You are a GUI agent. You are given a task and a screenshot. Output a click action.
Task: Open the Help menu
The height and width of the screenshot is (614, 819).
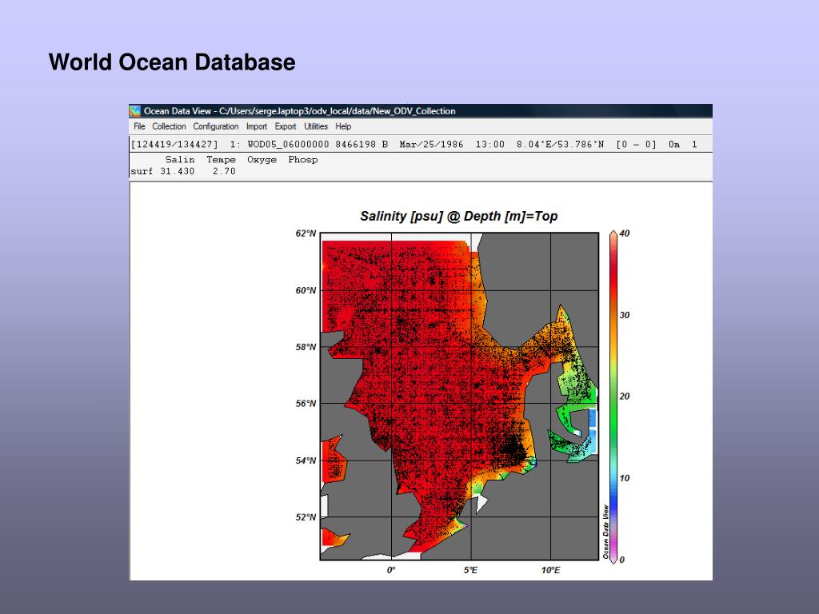[343, 126]
